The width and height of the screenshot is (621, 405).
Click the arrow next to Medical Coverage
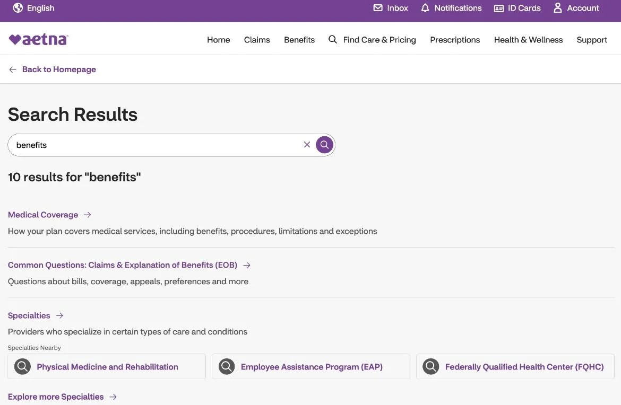point(88,215)
